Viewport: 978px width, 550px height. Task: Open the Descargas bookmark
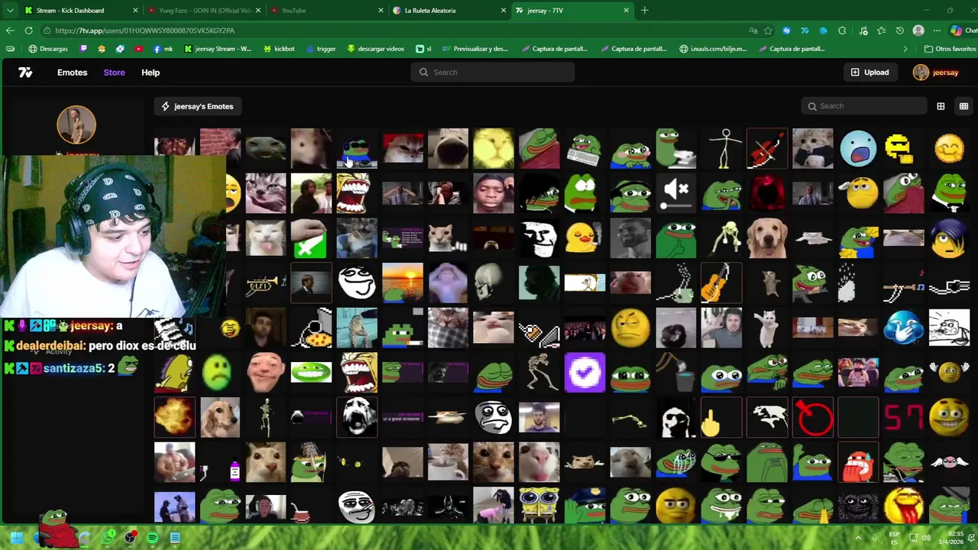coord(48,49)
